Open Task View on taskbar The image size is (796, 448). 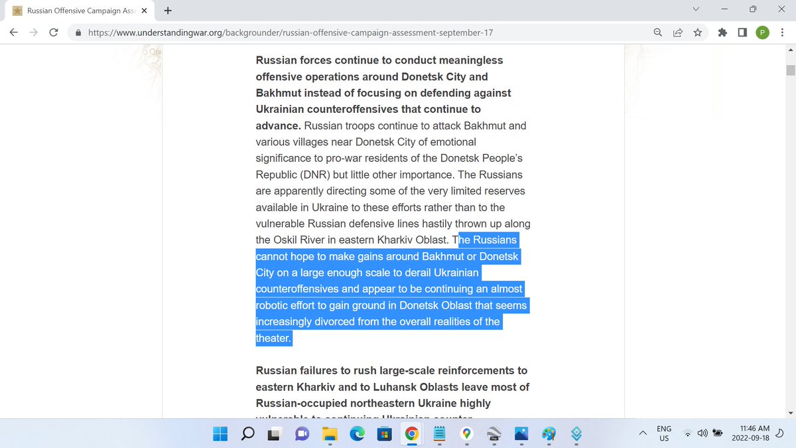click(x=275, y=434)
